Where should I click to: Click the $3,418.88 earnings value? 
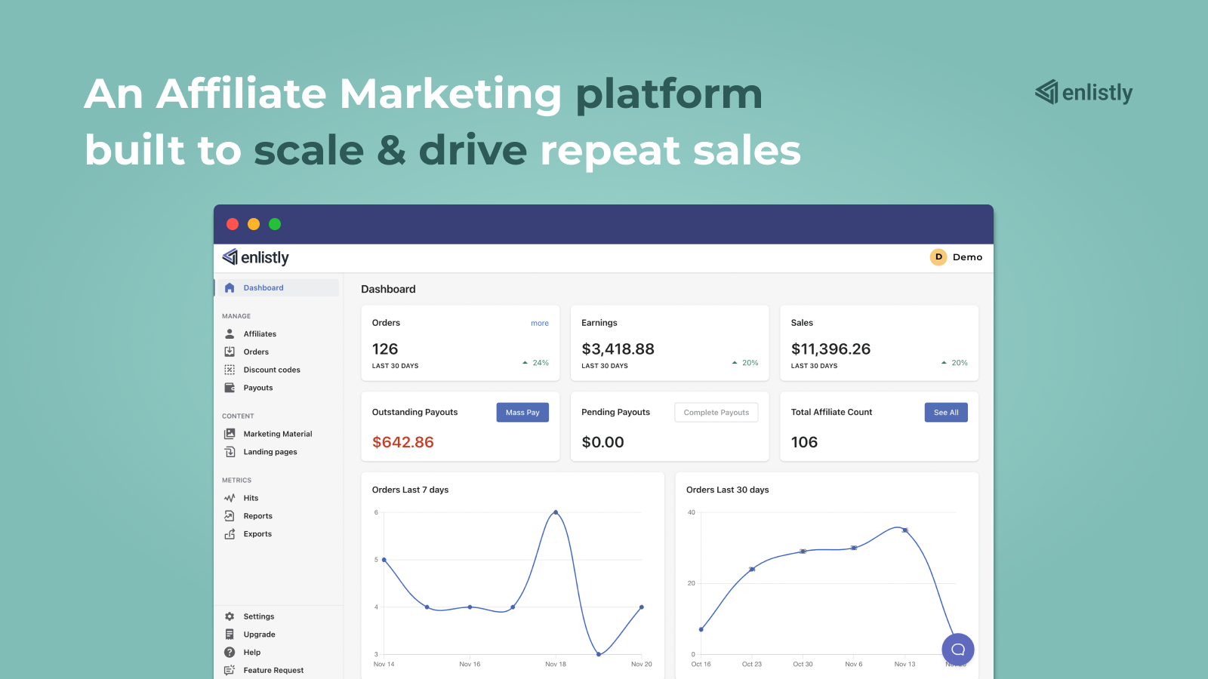[x=618, y=349]
